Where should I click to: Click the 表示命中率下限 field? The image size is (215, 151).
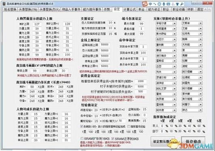pyautogui.click(x=143, y=59)
